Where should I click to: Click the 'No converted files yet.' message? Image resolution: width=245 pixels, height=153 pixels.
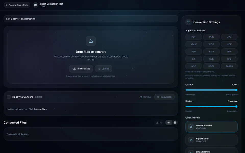click(x=18, y=134)
